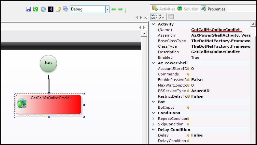The image size is (257, 145).
Task: Collapse the Conditions category
Action: click(153, 113)
